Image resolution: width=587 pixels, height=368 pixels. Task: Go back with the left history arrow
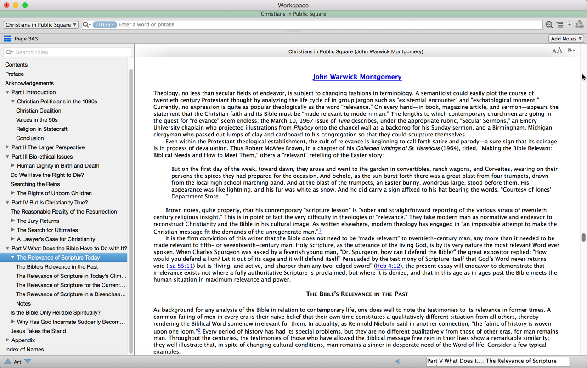click(397, 362)
